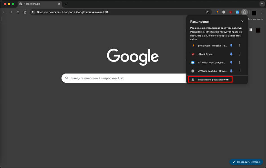Go to the home page
The width and height of the screenshot is (266, 168).
click(25, 12)
